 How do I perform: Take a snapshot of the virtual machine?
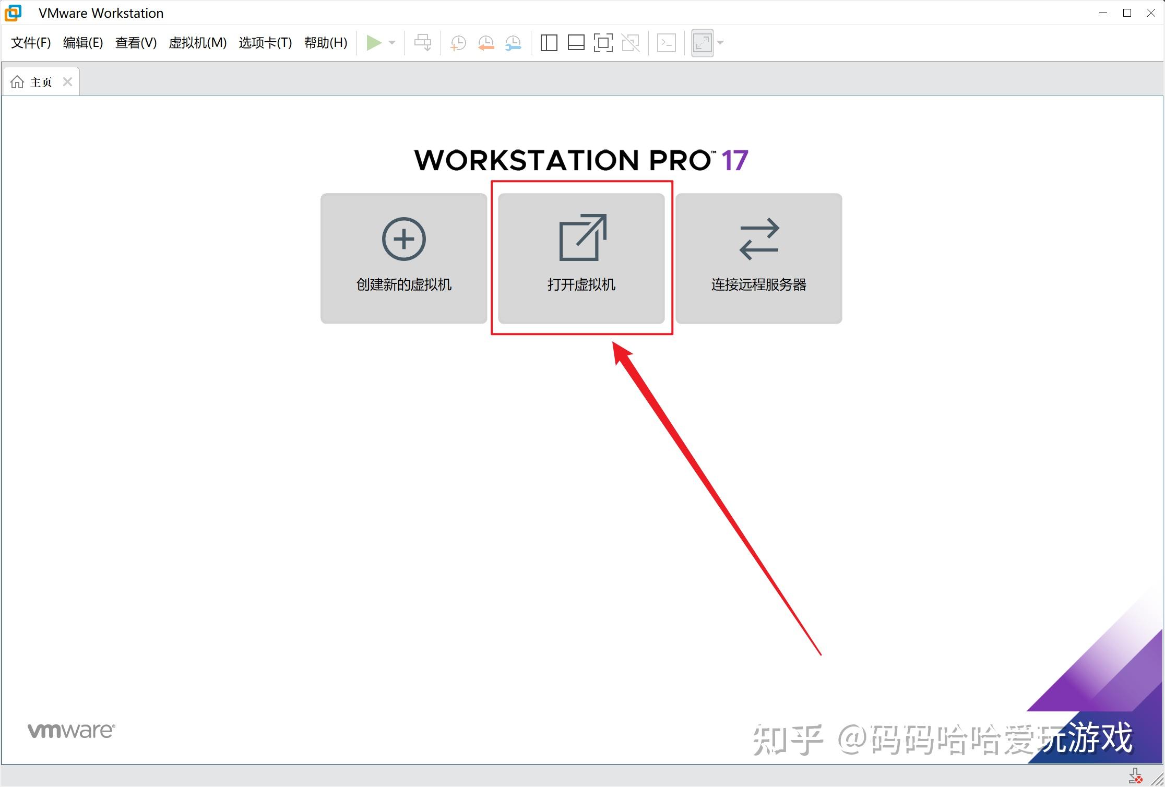click(x=458, y=43)
